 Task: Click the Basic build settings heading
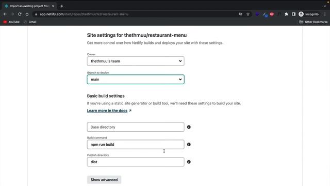click(106, 96)
